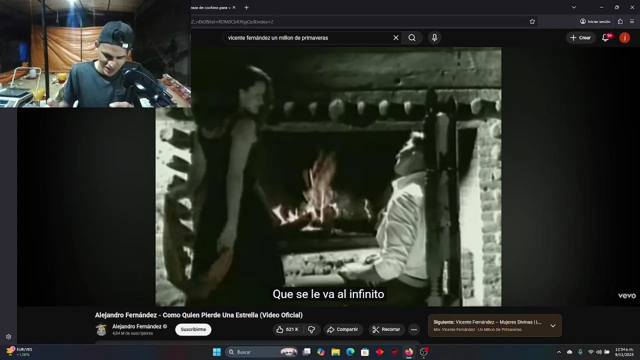Open the red diamond taskbar app
The width and height of the screenshot is (640, 360).
379,352
